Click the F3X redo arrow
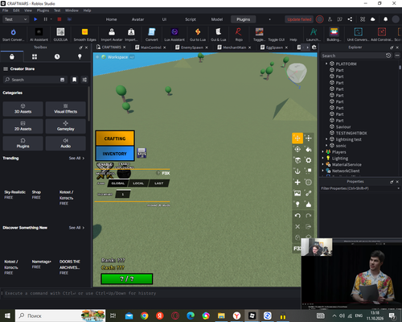This screenshot has width=402, height=322. [309, 216]
